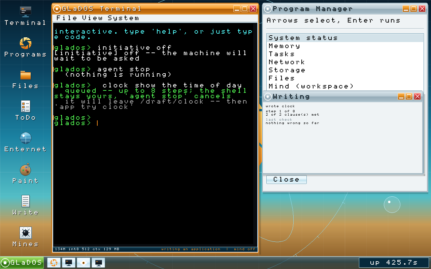Open the File menu in Terminal
Image resolution: width=431 pixels, height=269 pixels.
(67, 18)
